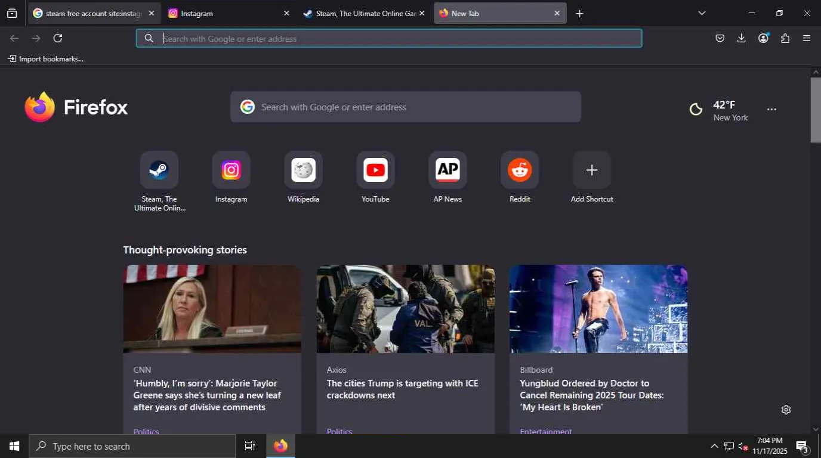Click the Politics topic under the Axios story
821x458 pixels.
(x=339, y=431)
